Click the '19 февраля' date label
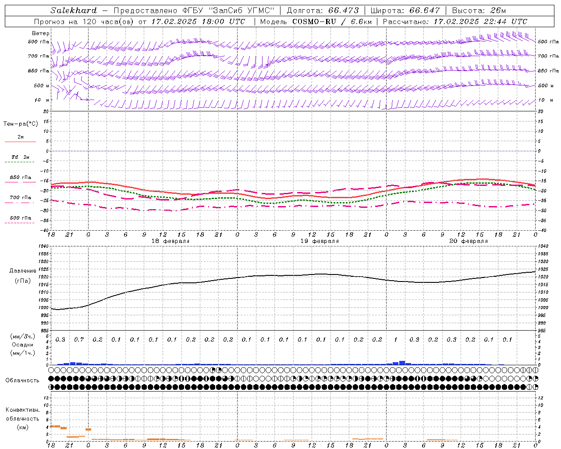 (x=320, y=241)
